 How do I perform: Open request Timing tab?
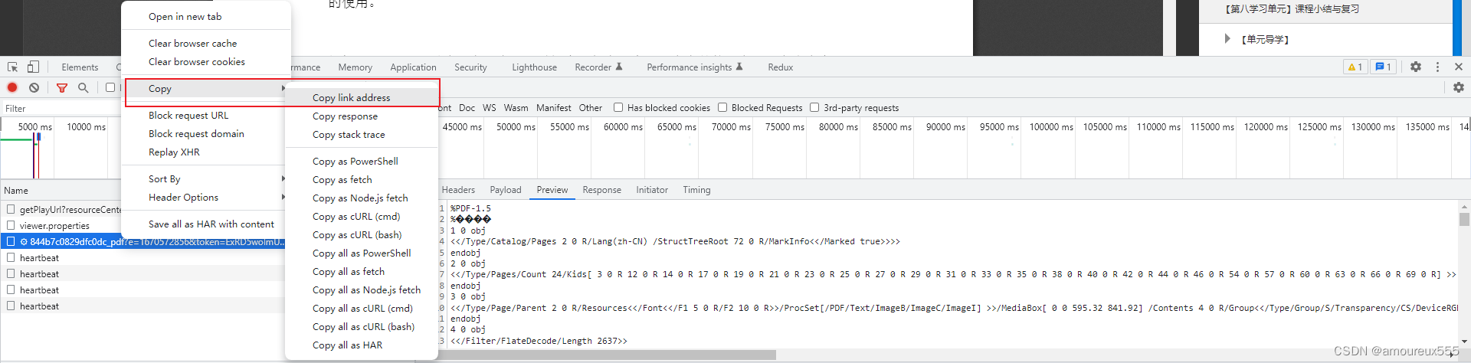(x=696, y=190)
